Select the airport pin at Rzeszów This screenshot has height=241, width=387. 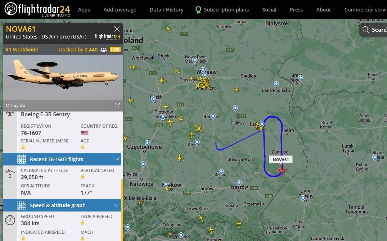tap(239, 183)
